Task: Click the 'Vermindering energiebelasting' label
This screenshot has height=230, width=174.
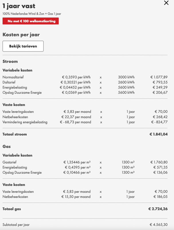Action: (25, 122)
